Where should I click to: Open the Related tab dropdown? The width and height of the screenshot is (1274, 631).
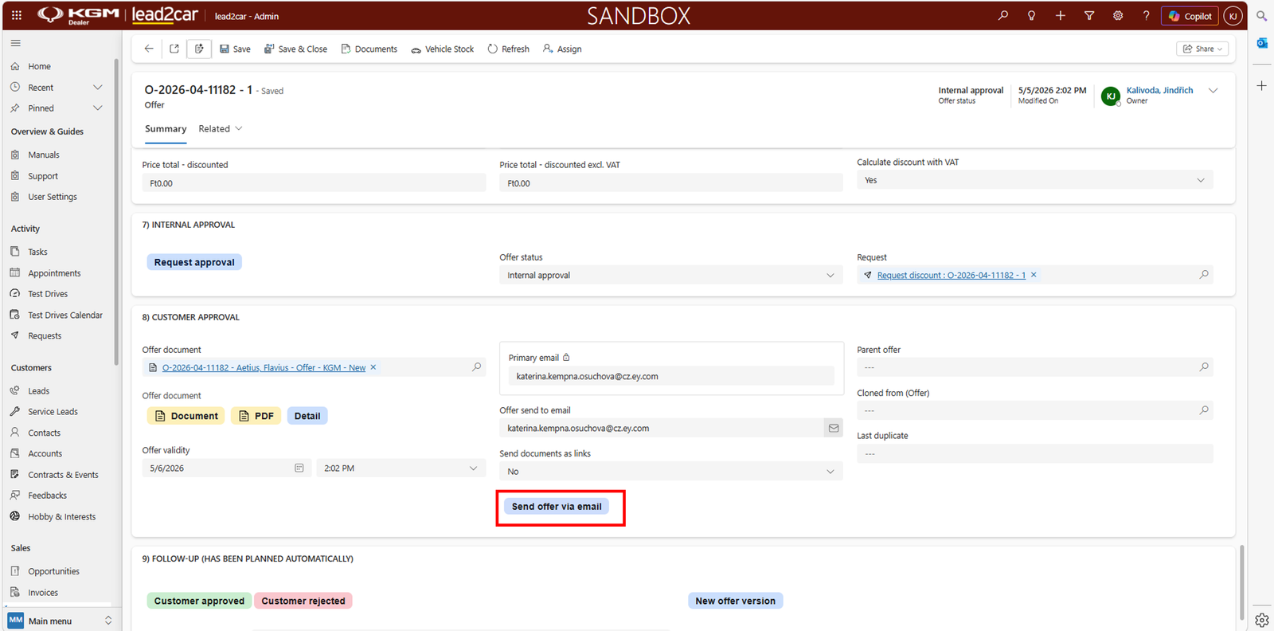(x=221, y=129)
